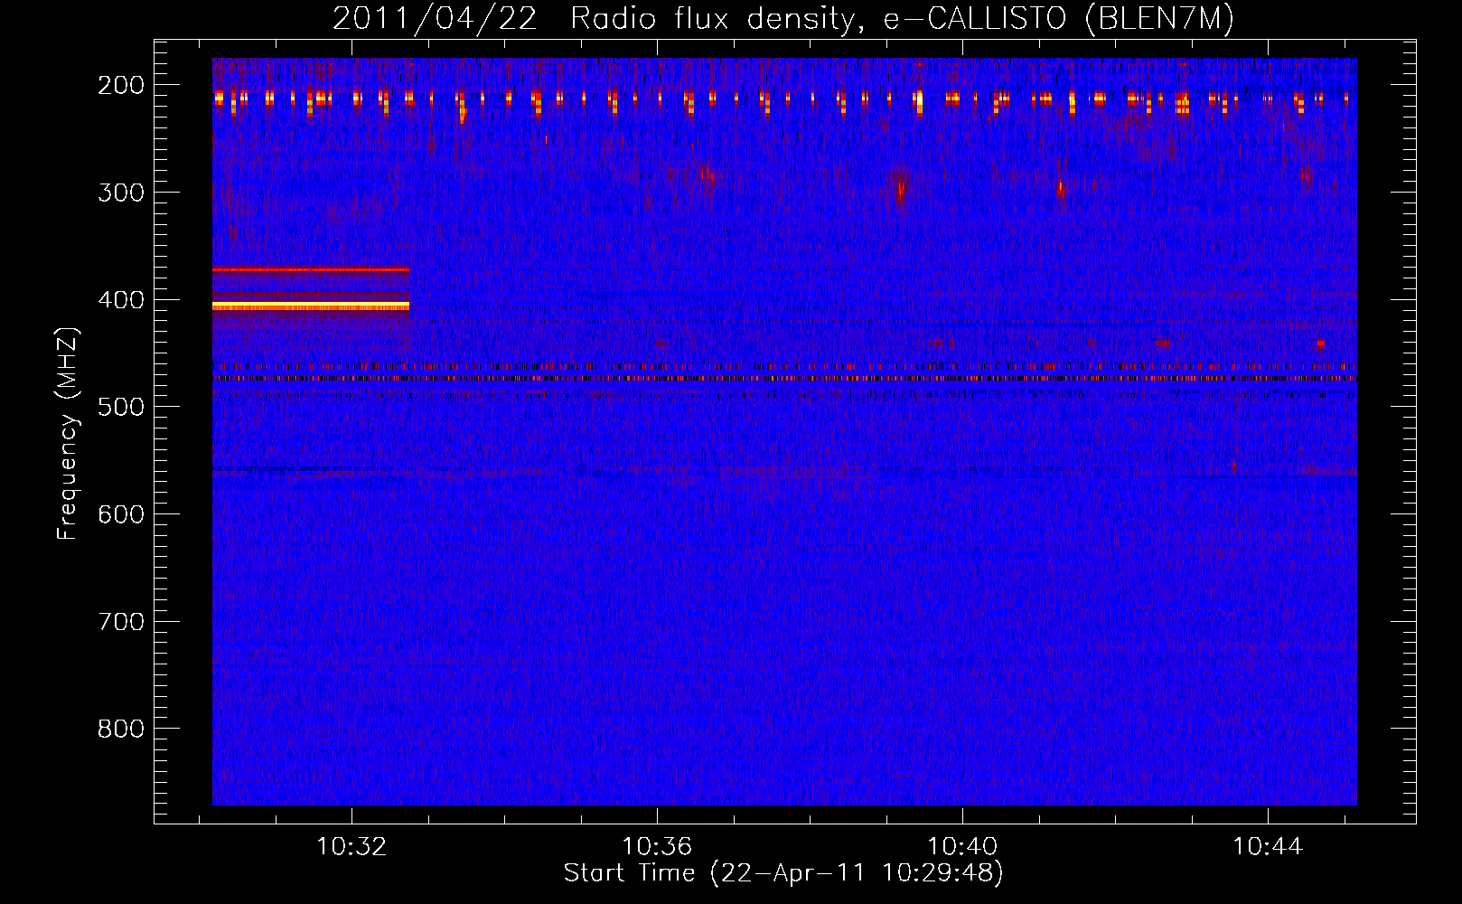This screenshot has width=1462, height=904.
Task: Click the 10:36 time tick label
Action: 657,846
